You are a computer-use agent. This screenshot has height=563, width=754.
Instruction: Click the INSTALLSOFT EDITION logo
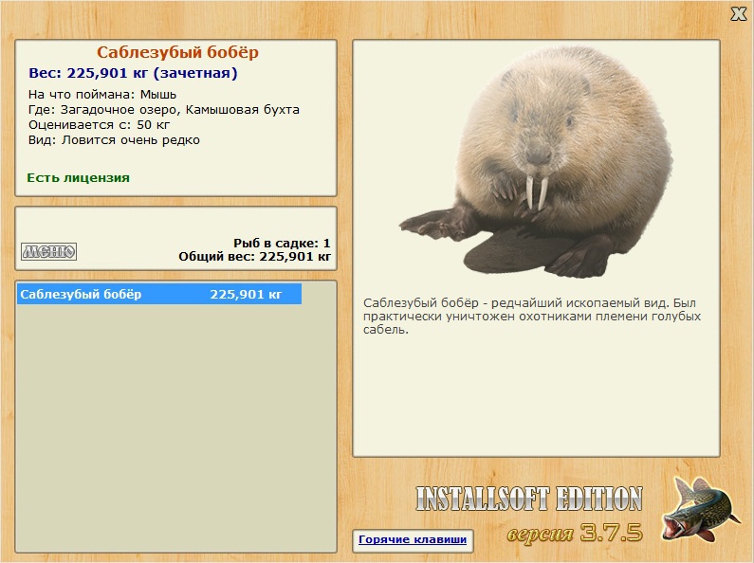[x=529, y=499]
